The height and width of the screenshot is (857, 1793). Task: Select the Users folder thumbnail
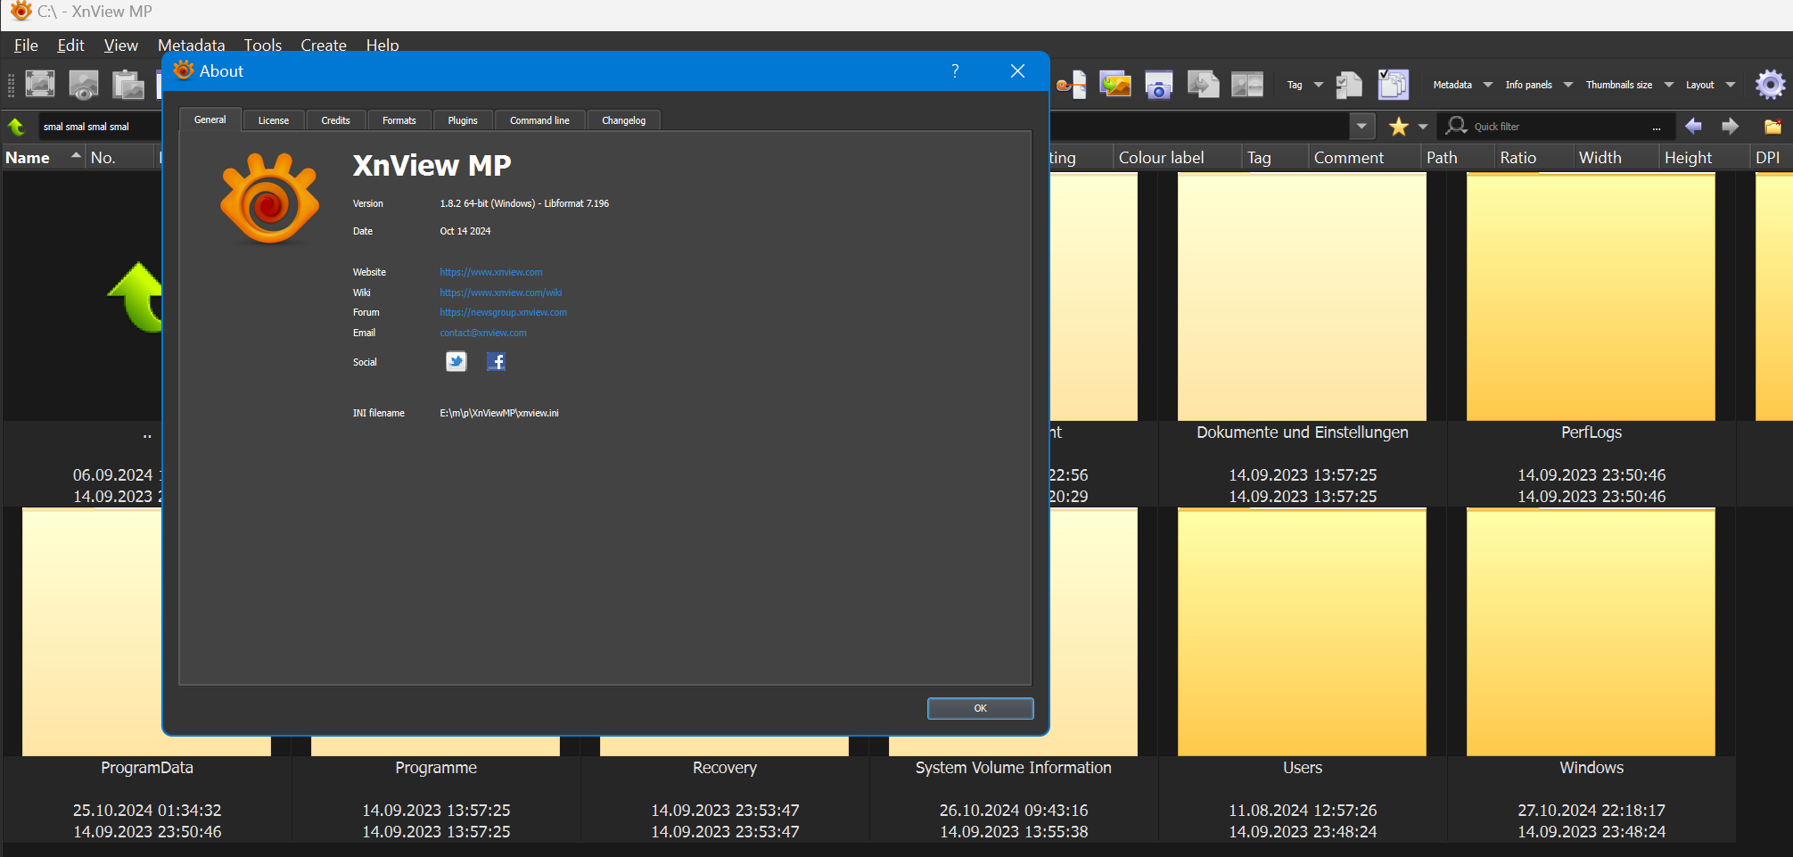click(x=1302, y=632)
